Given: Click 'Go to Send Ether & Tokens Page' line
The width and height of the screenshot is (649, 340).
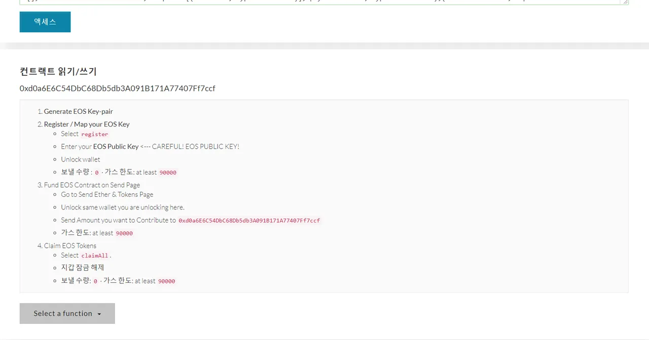Looking at the screenshot, I should tap(107, 194).
